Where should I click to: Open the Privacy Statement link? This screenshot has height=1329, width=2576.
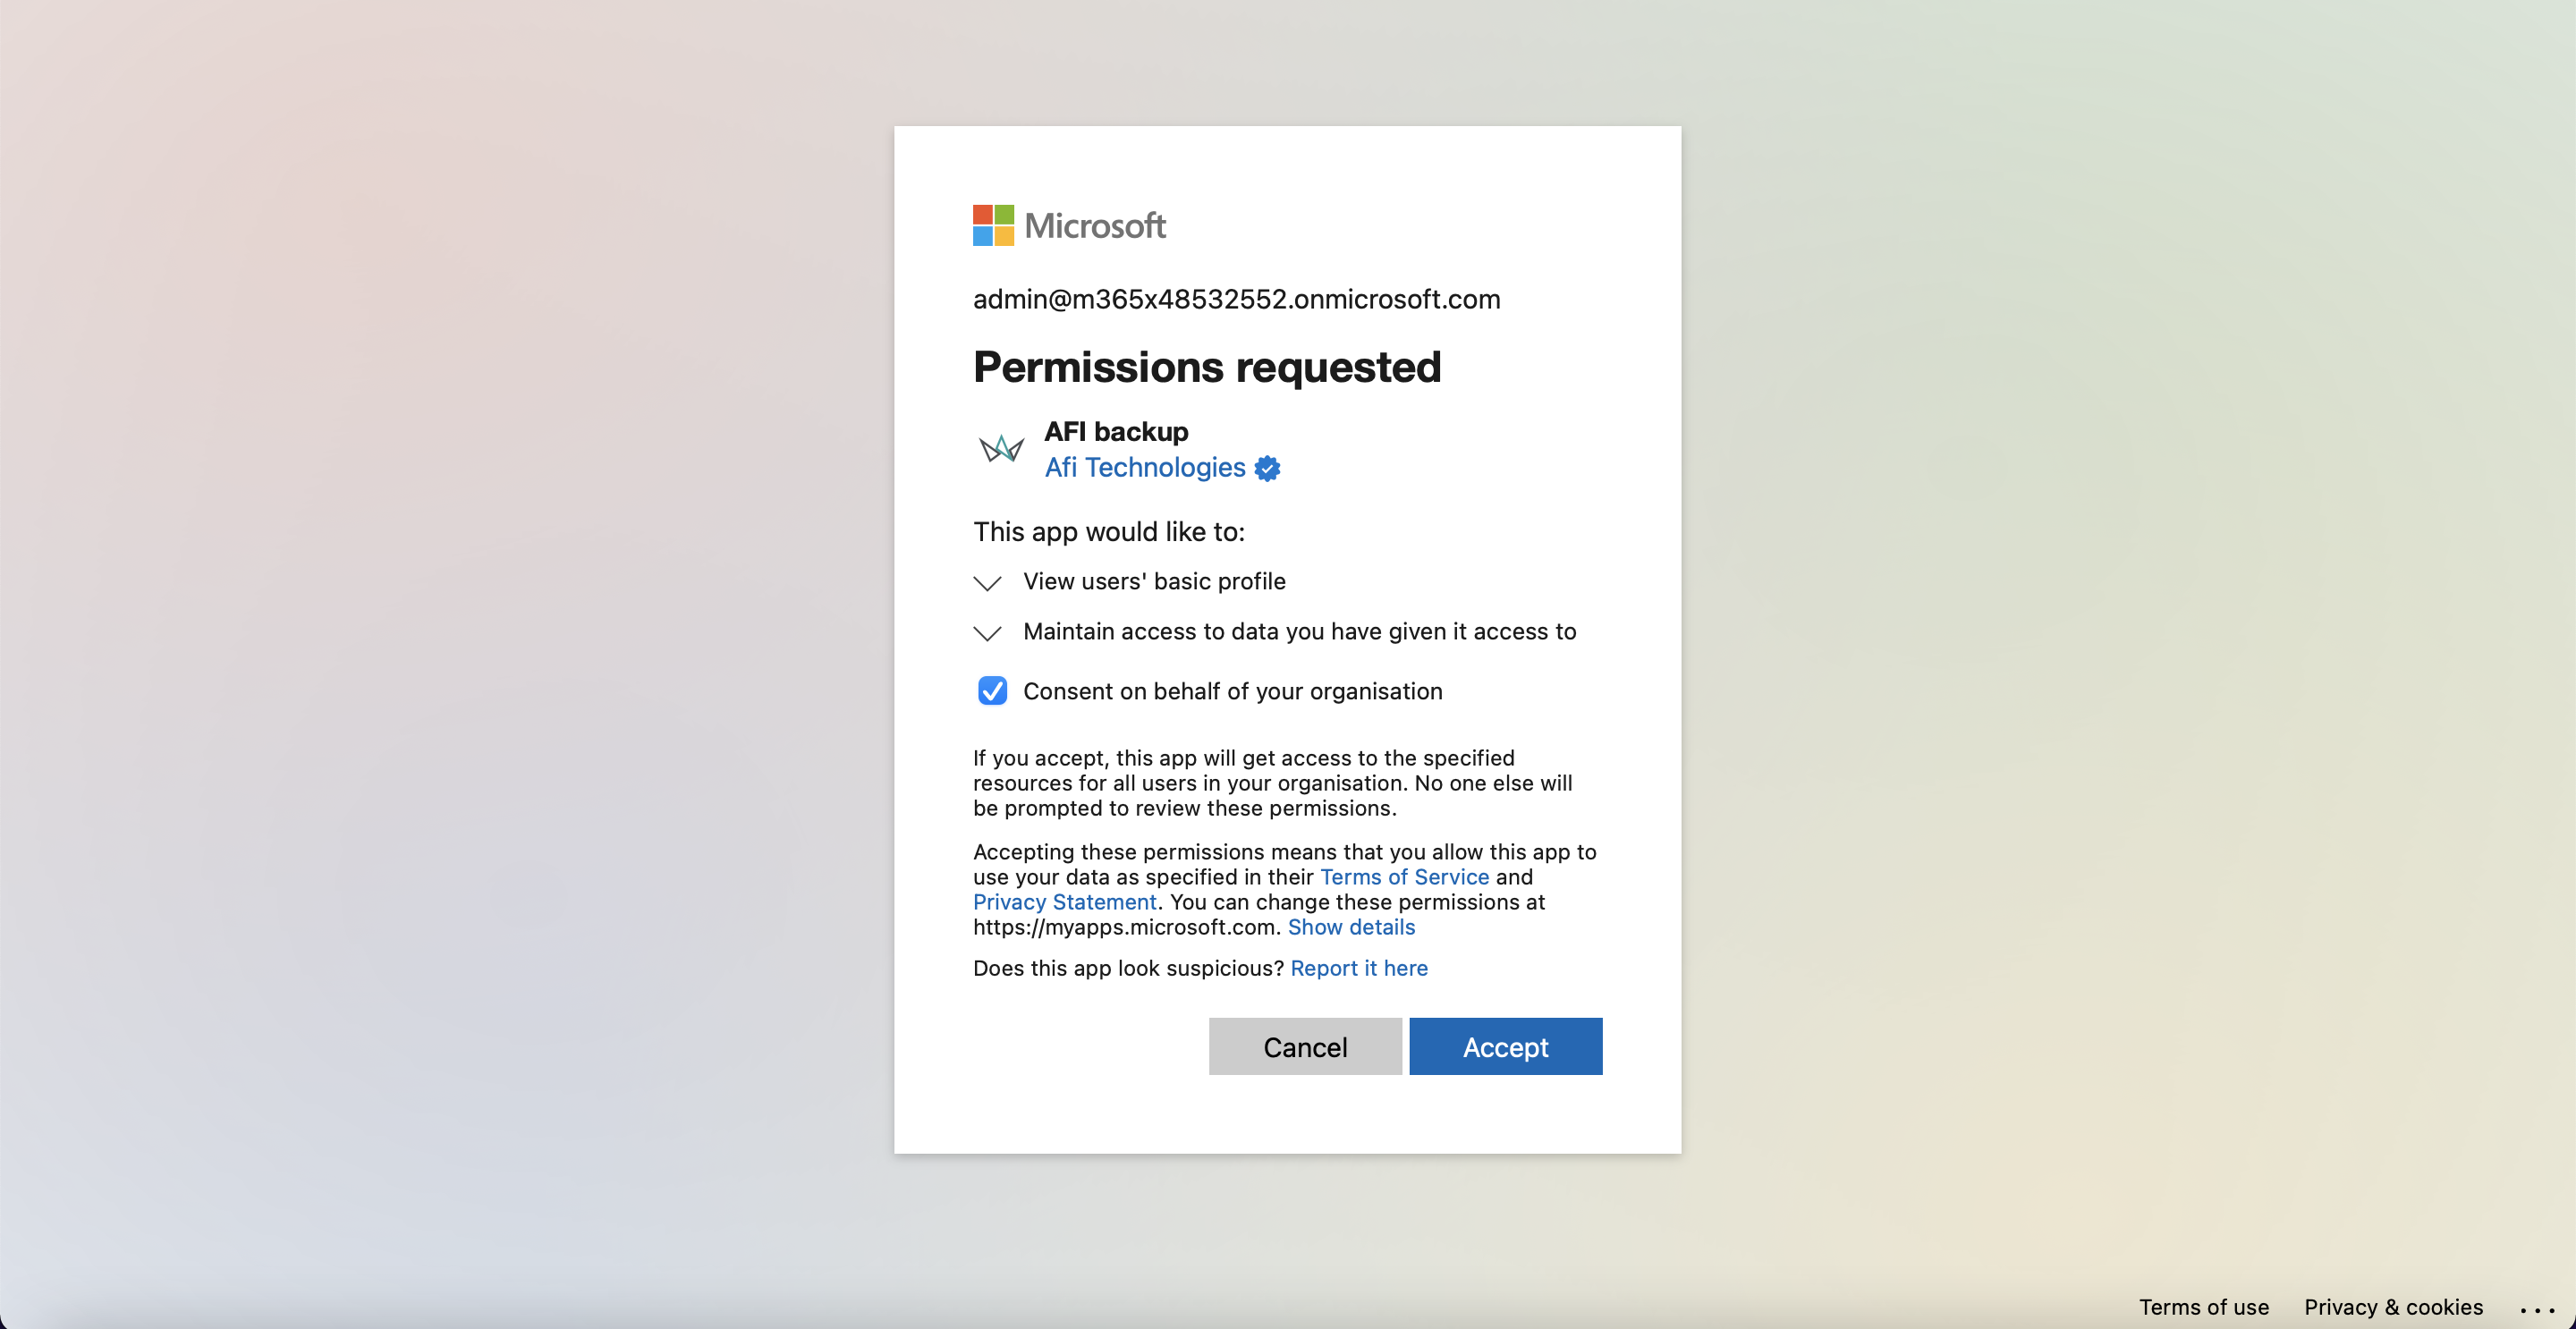click(x=1064, y=902)
